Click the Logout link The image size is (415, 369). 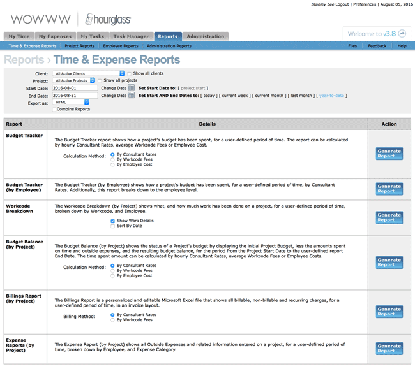342,4
